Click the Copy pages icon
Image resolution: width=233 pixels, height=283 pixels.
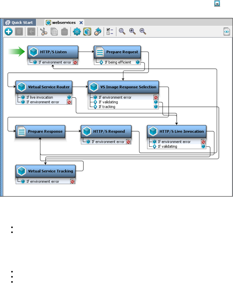pos(54,32)
